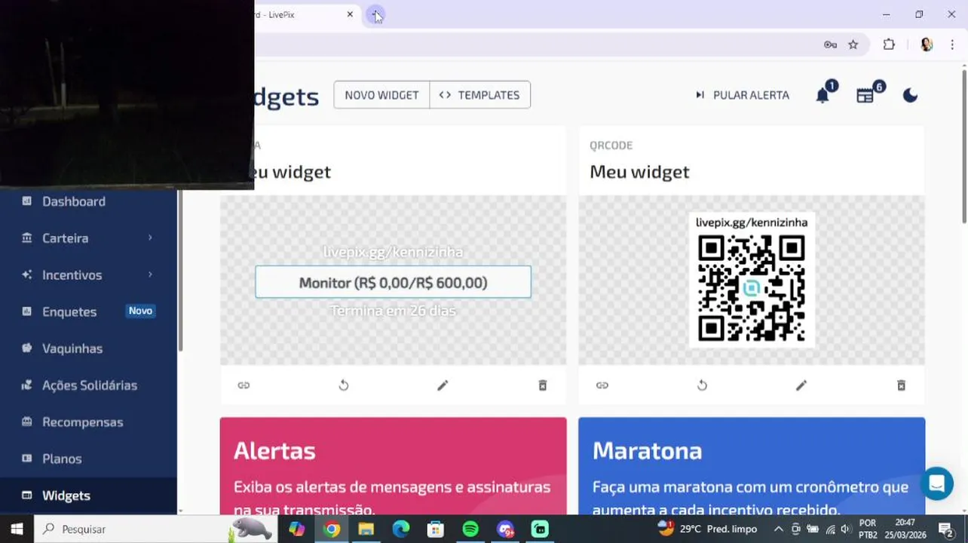Show hidden tray icons chevron

(x=779, y=529)
